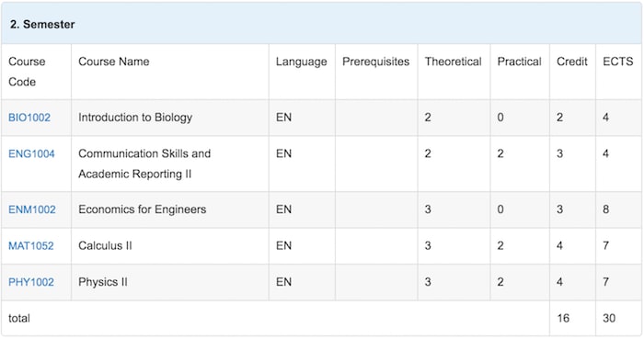Click the Calculus II course name
This screenshot has height=339, width=644.
click(x=105, y=246)
